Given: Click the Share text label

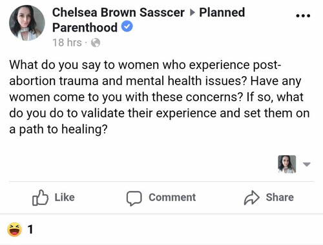Looking at the screenshot, I should click(280, 197).
